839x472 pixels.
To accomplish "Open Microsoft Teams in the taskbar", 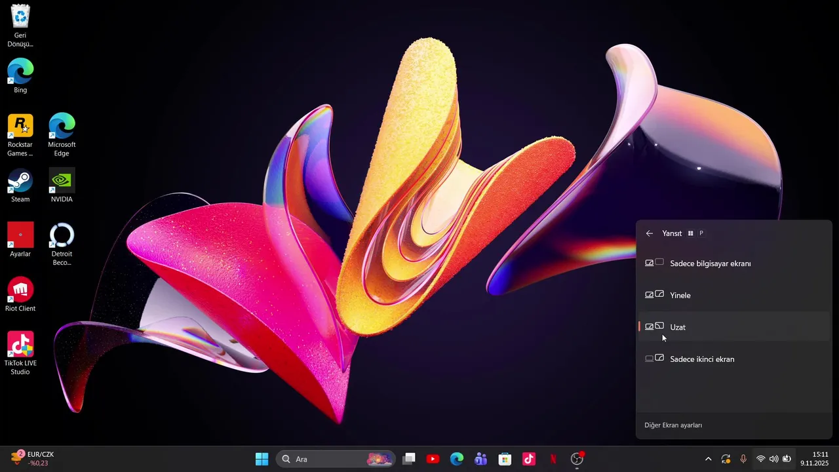I will pos(480,459).
